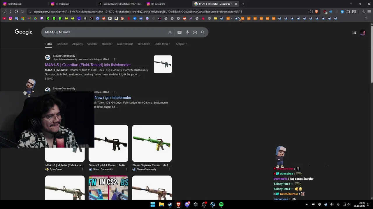
Task: Open the Amazon bookmark
Action: pyautogui.click(x=116, y=18)
